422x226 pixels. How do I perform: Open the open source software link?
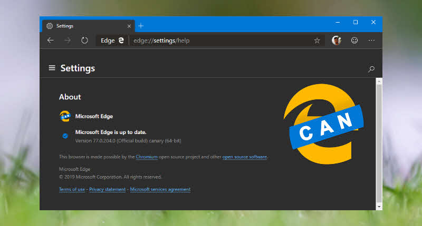point(245,157)
